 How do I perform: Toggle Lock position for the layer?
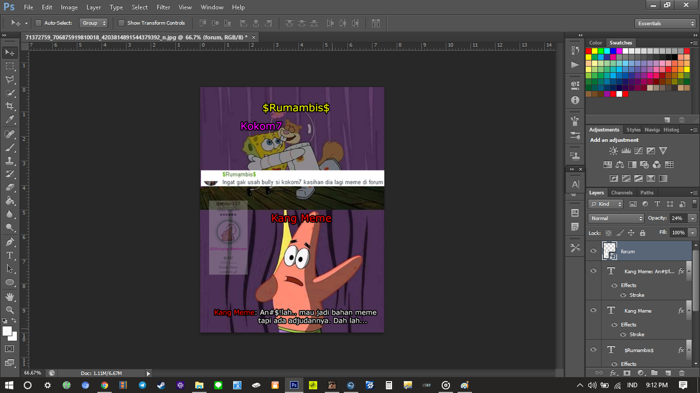(x=631, y=233)
